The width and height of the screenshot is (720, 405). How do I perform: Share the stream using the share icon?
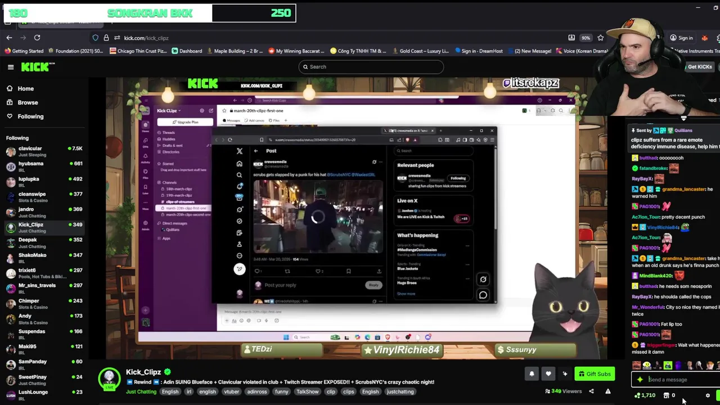point(591,391)
